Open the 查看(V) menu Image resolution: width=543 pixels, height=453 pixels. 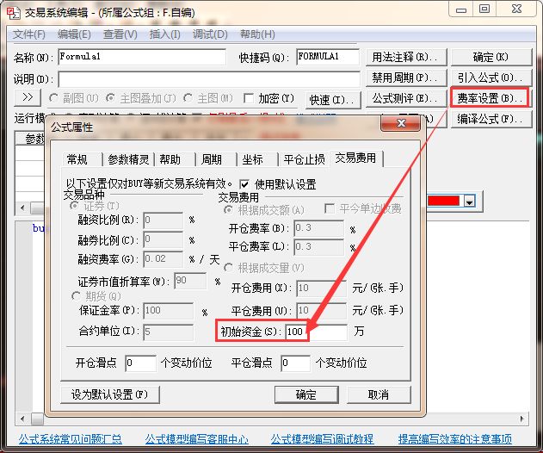coord(120,34)
